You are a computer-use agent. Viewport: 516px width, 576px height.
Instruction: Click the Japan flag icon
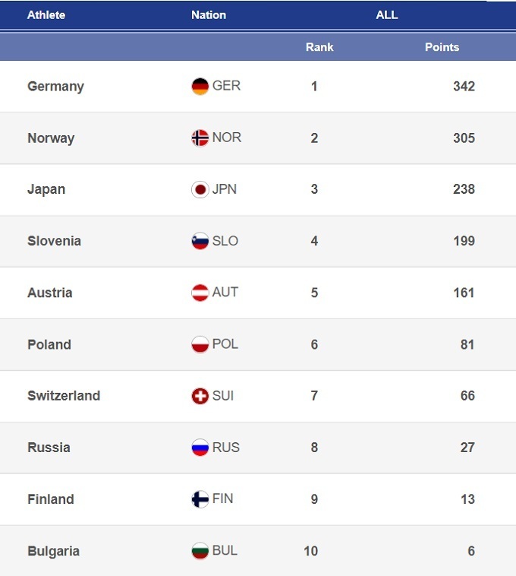pyautogui.click(x=200, y=189)
